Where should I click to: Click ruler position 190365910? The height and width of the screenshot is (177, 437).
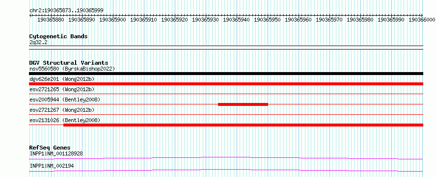[x=143, y=20]
